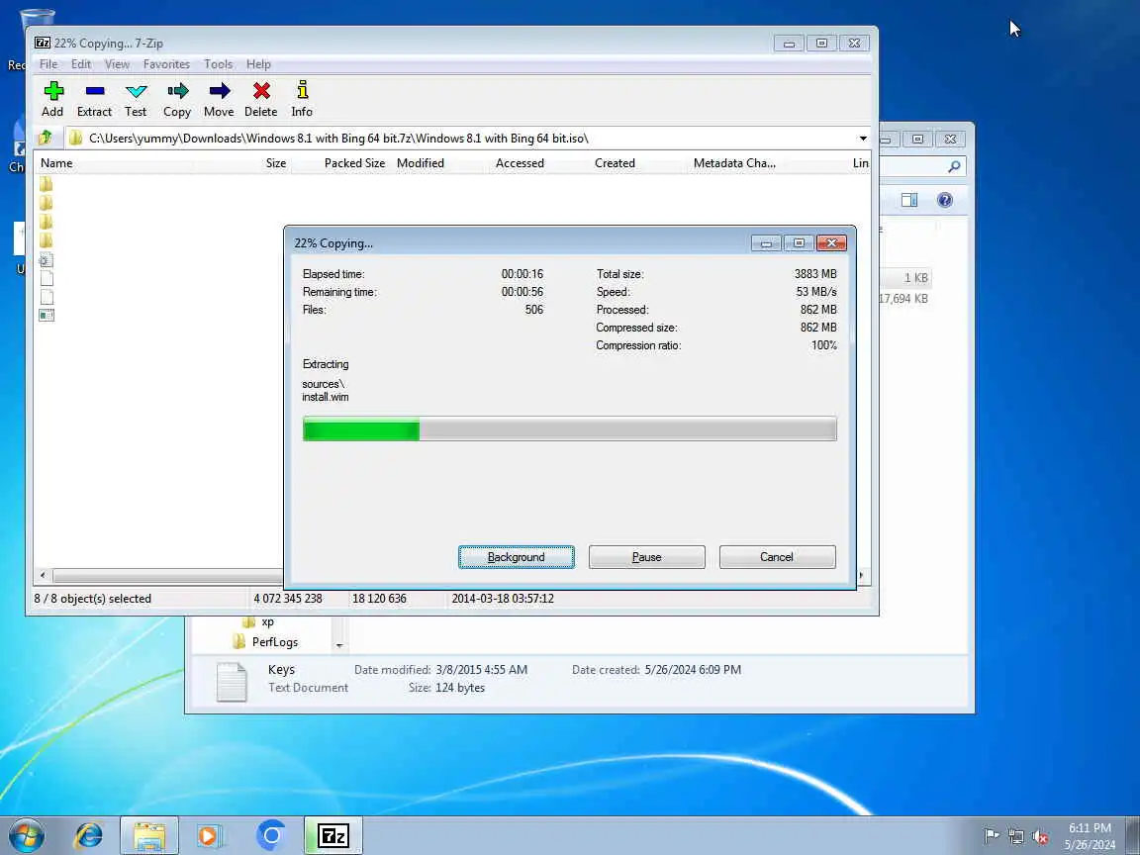This screenshot has width=1140, height=855.
Task: Click the right scroll arrow in file list
Action: 862,576
